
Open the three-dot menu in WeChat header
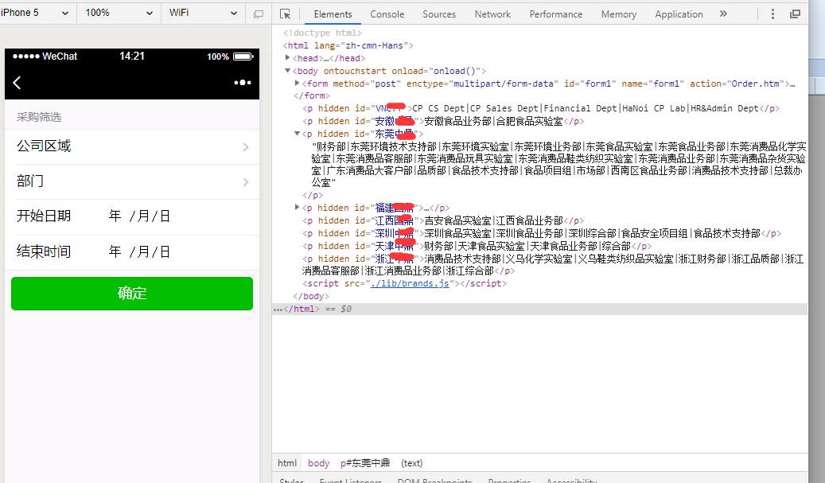243,83
